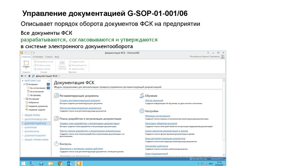Click Вставить ссылку in the ribbon

pos(42,65)
